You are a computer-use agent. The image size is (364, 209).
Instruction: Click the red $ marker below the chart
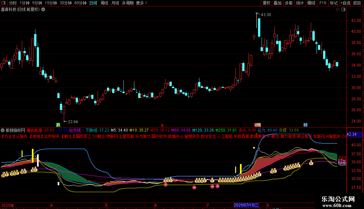[162, 125]
